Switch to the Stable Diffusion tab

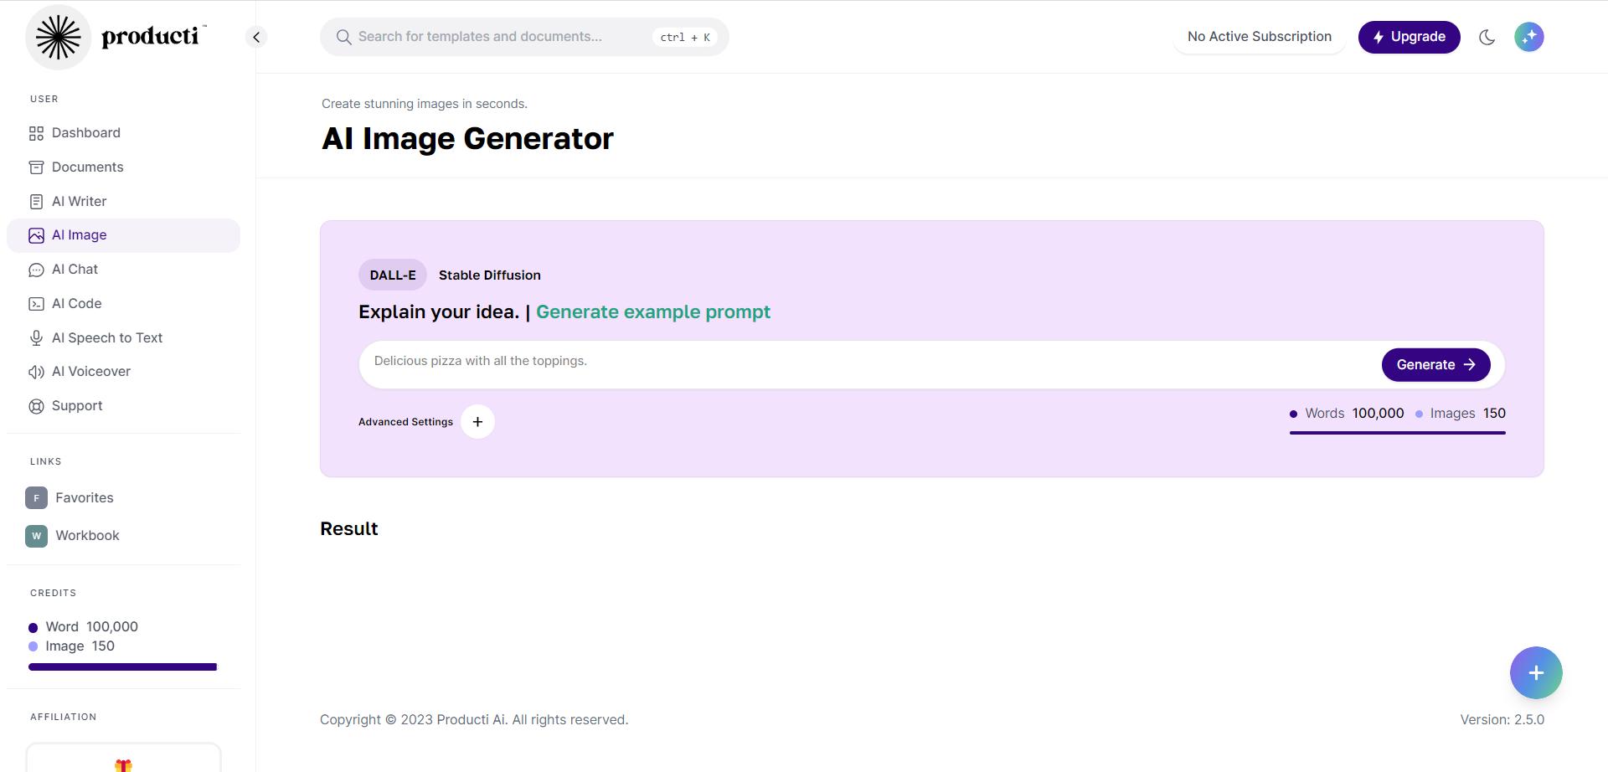click(489, 275)
